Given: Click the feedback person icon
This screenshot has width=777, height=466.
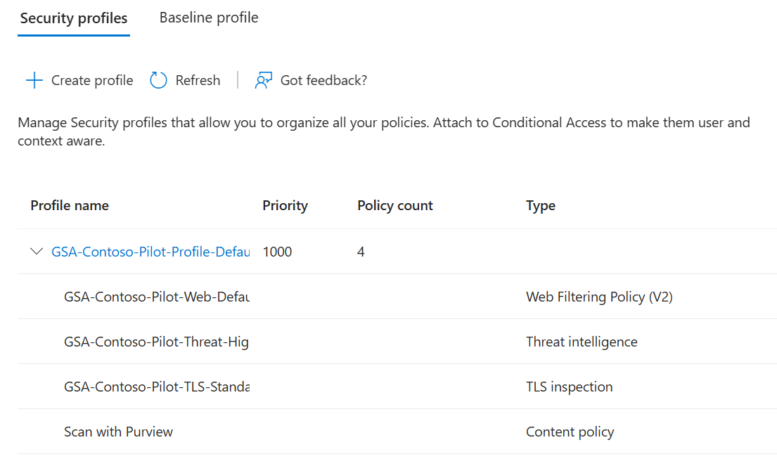Looking at the screenshot, I should (263, 80).
